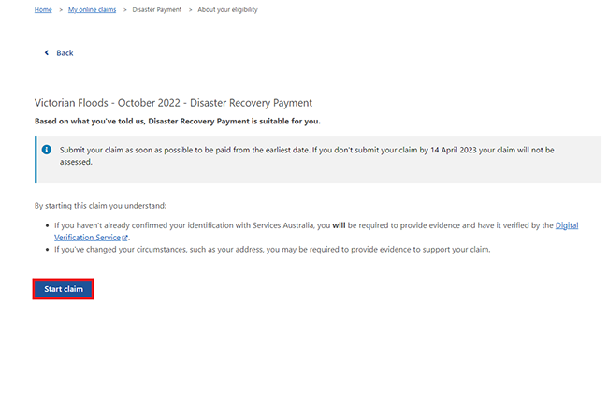This screenshot has width=608, height=405.
Task: Click the bullet about confirming identification with Services Australia
Action: 316,231
